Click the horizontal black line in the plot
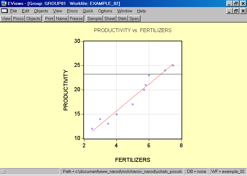 tap(133, 74)
